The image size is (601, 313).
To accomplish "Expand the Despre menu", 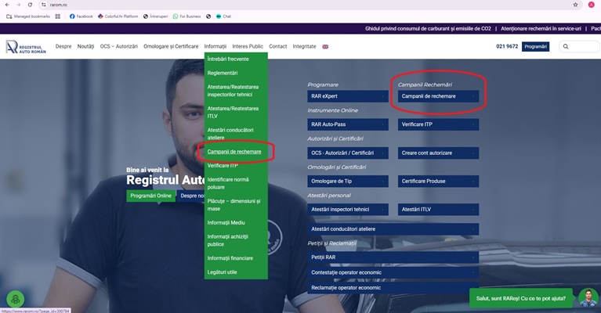I will coord(63,47).
